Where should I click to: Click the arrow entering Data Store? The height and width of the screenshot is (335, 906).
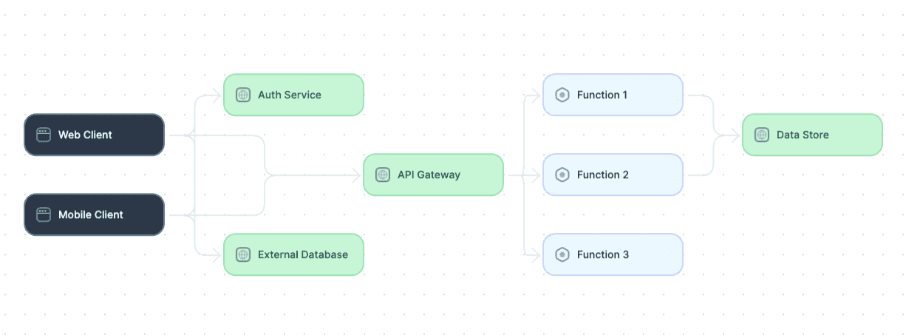pyautogui.click(x=736, y=135)
